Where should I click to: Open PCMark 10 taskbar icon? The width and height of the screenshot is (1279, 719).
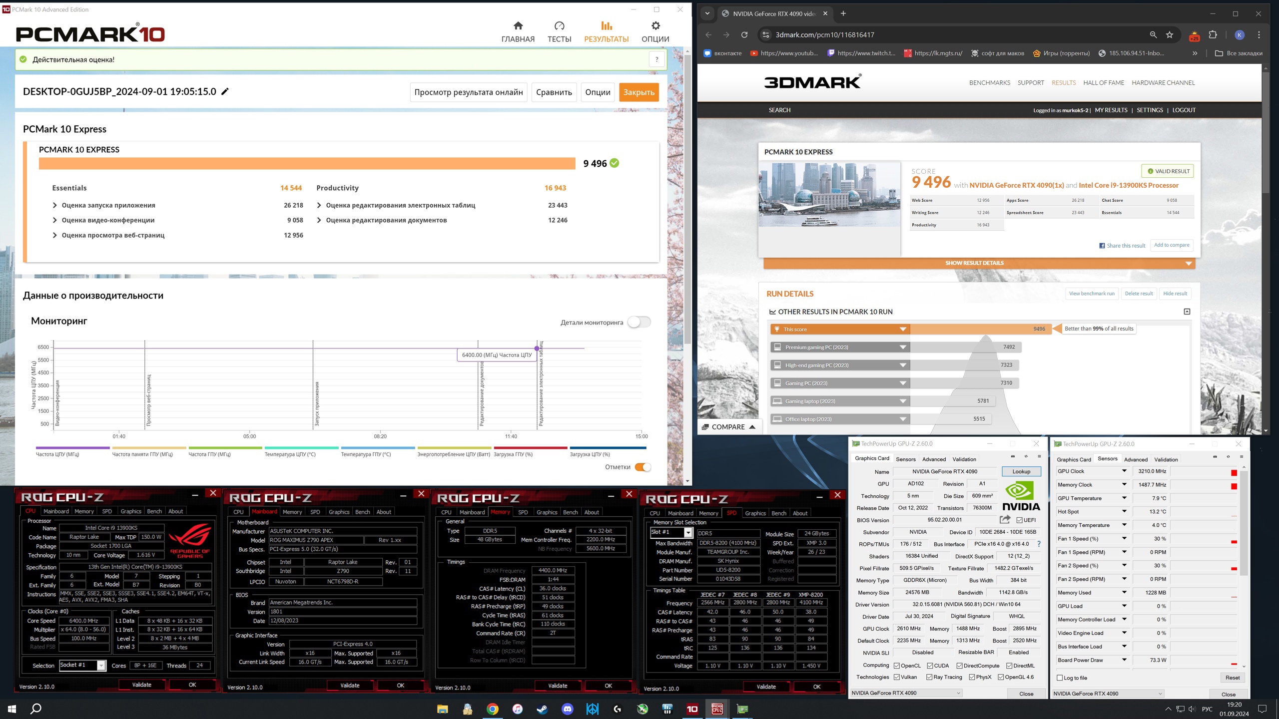[692, 709]
